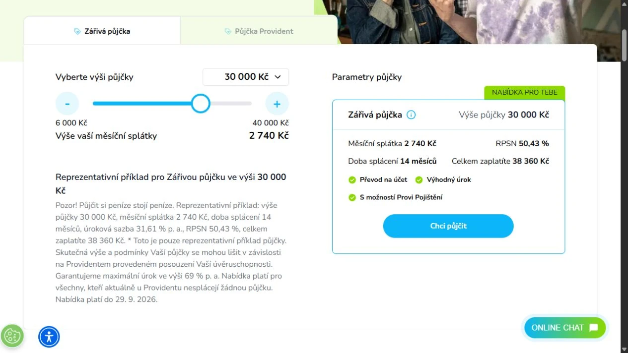
Task: Click the info icon beside Zářivá půjčka
Action: [411, 115]
